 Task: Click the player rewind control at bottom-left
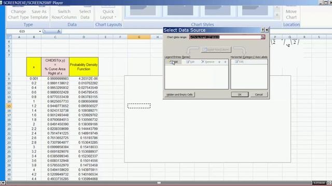3,182
